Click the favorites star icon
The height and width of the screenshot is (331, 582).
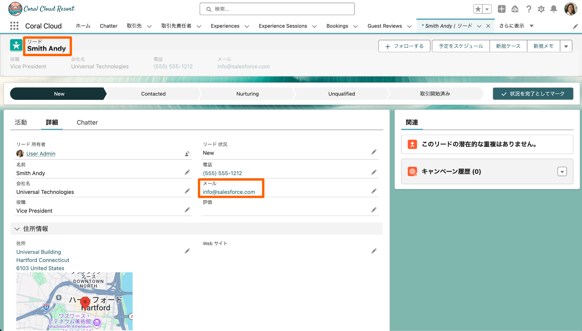point(478,9)
